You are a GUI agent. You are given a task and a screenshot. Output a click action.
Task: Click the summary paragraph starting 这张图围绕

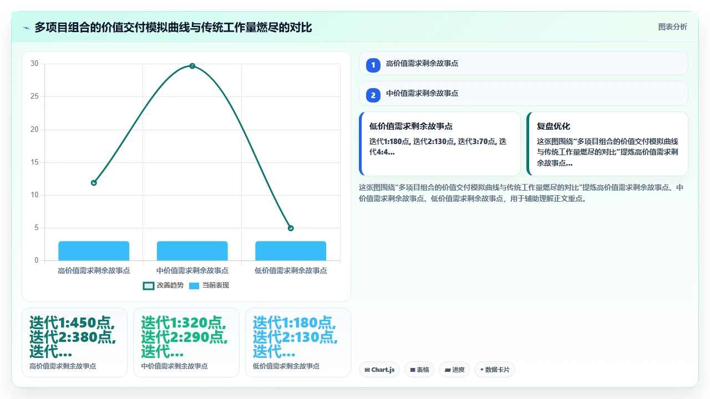tap(521, 193)
